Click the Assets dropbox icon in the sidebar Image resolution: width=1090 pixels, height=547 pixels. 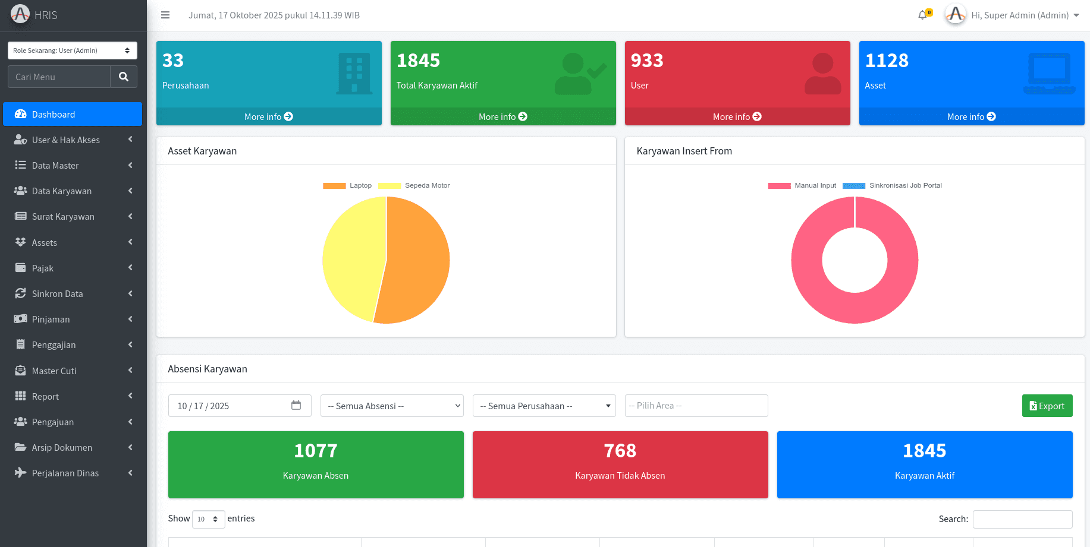21,242
